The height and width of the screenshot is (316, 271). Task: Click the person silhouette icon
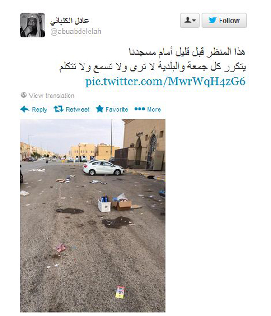click(x=188, y=20)
